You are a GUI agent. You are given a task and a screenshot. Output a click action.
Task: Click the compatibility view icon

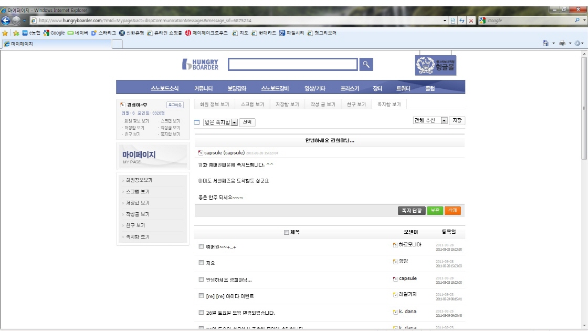(x=453, y=20)
